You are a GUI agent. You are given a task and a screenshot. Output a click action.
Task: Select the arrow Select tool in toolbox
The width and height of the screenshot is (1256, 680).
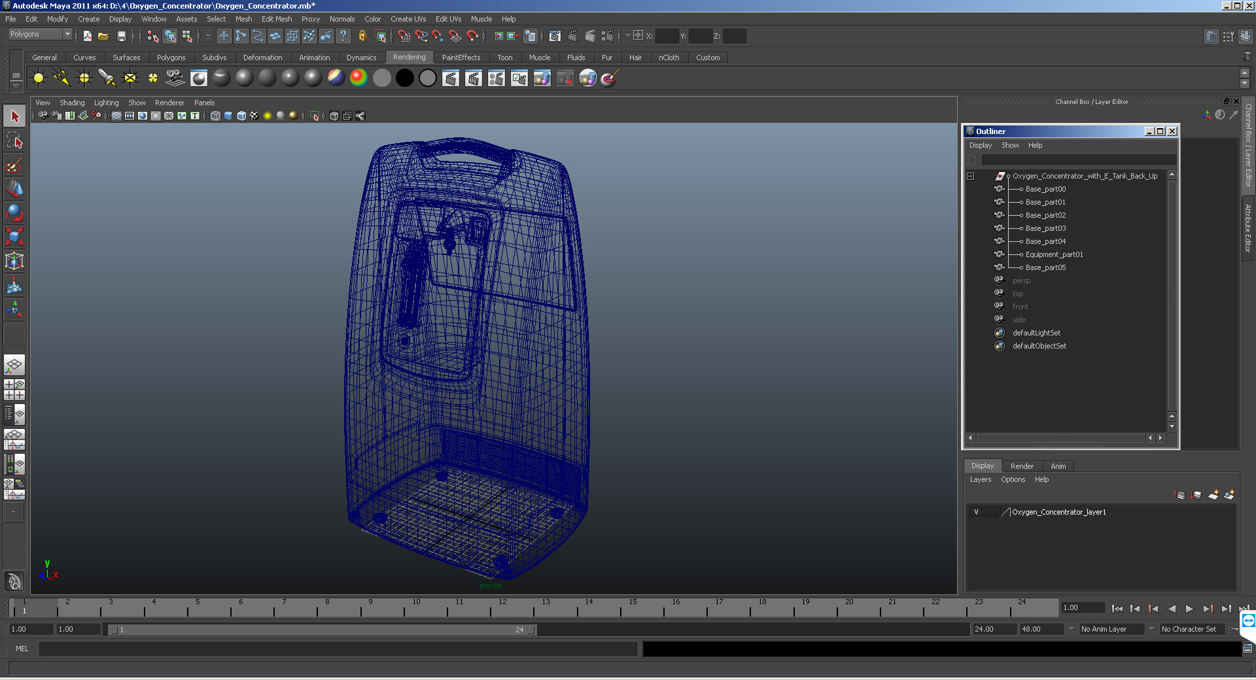click(x=14, y=116)
